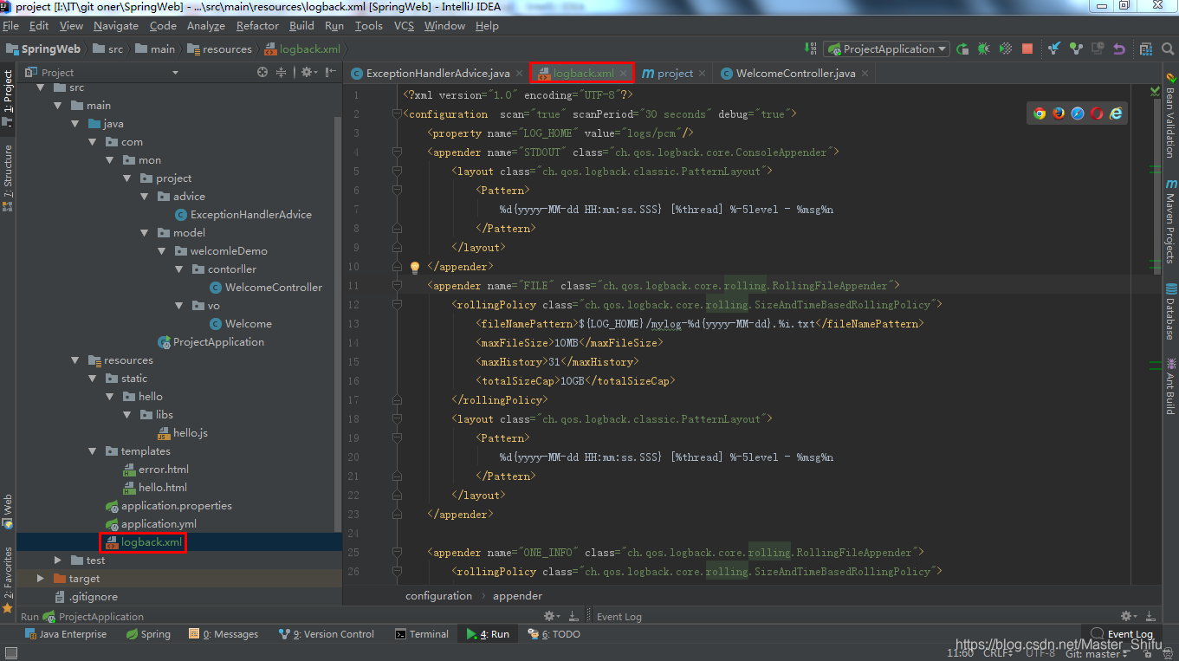Open the 9: Version Control tool window
This screenshot has height=661, width=1179.
pyautogui.click(x=327, y=634)
